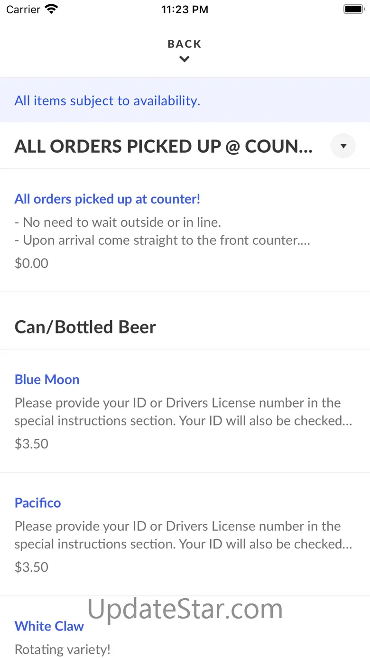This screenshot has height=658, width=370.
Task: Open the Blue Moon beer item
Action: (185, 411)
